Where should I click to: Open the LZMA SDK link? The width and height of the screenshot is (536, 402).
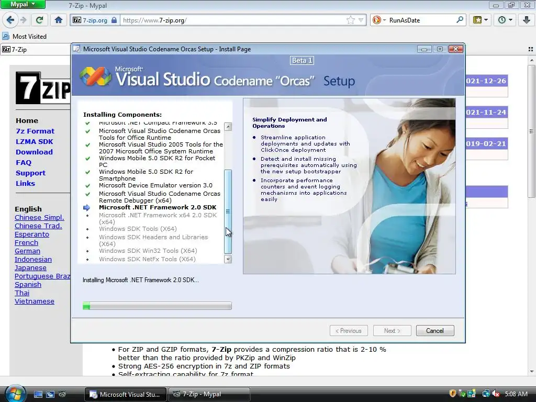point(34,141)
